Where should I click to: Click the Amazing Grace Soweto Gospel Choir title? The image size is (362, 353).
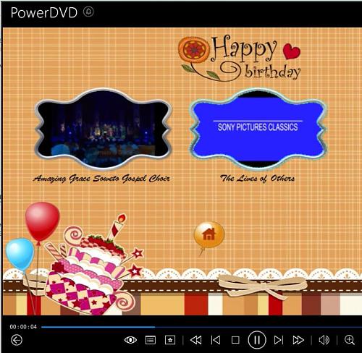click(101, 179)
